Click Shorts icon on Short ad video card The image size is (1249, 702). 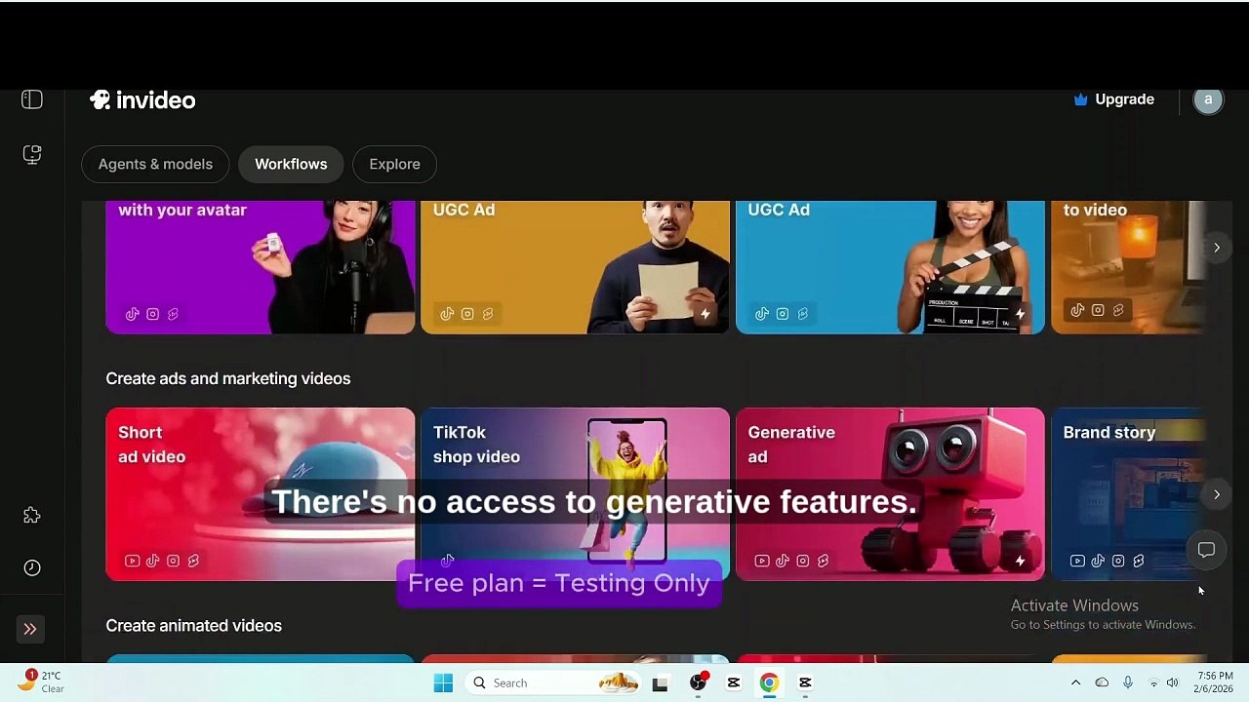coord(193,561)
